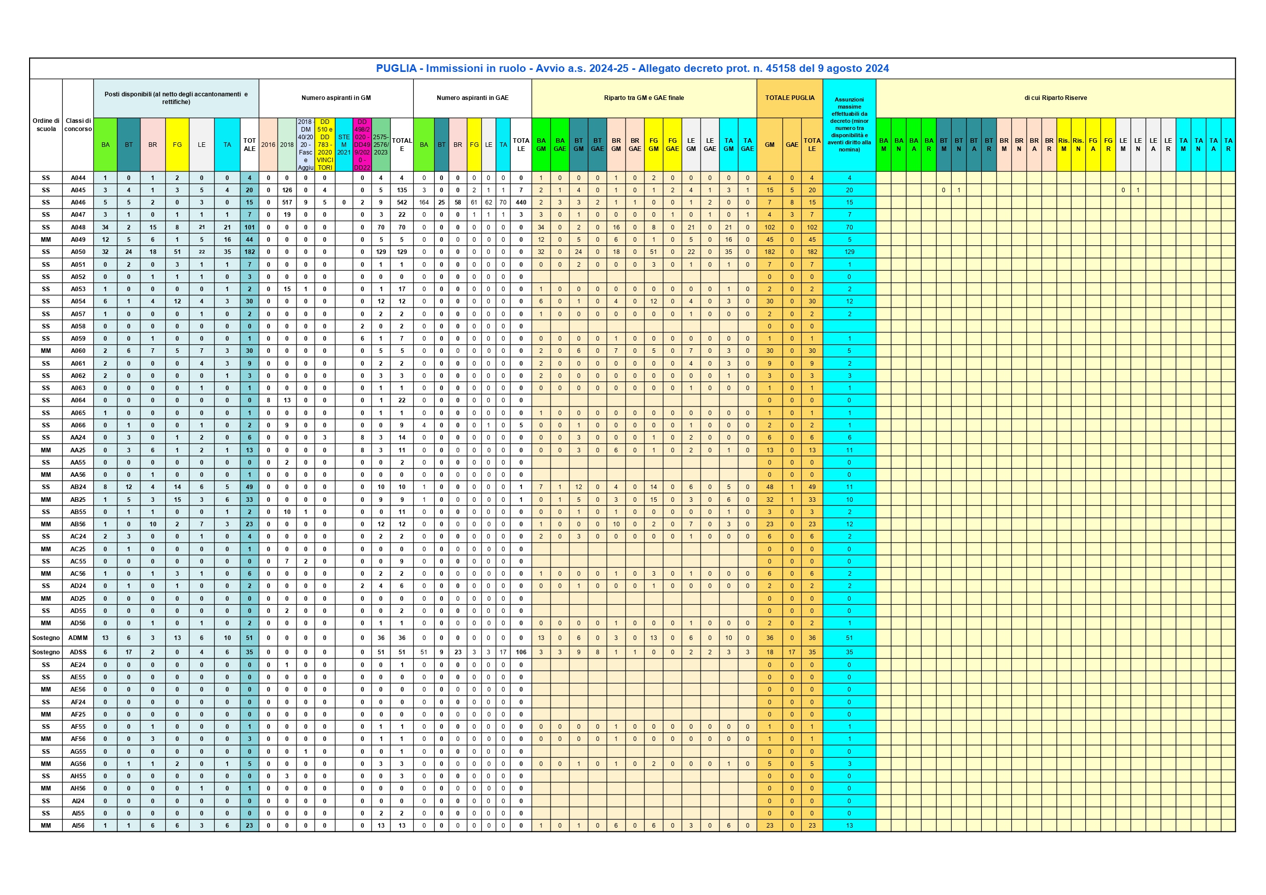Click the cell with value 126 in A045 row

click(287, 190)
